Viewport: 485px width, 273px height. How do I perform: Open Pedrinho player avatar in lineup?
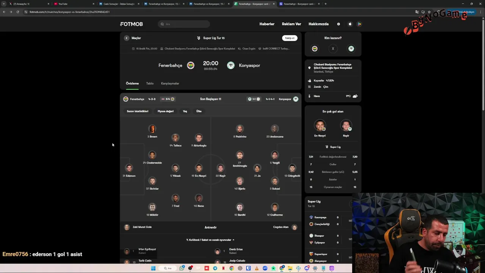pos(239,129)
